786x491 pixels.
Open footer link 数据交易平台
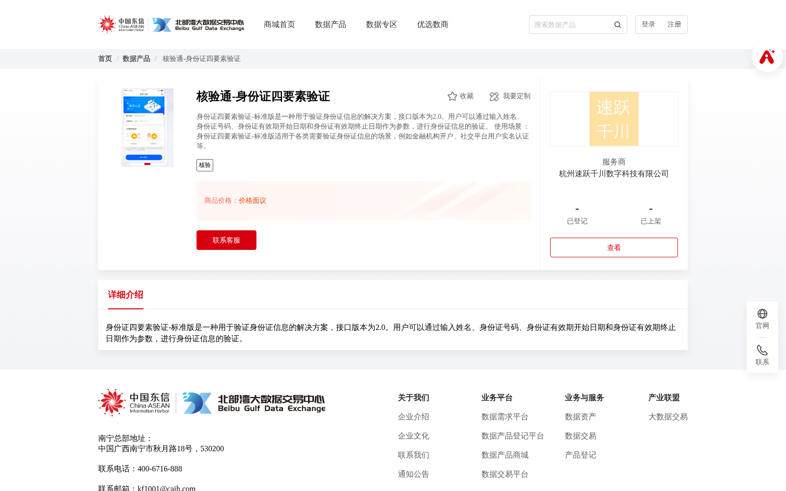(505, 474)
